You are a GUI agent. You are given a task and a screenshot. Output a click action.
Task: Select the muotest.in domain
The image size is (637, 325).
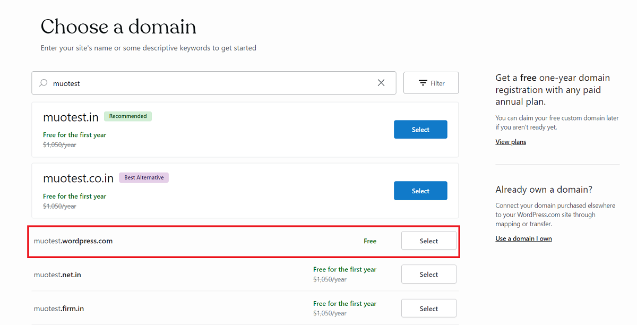point(420,129)
